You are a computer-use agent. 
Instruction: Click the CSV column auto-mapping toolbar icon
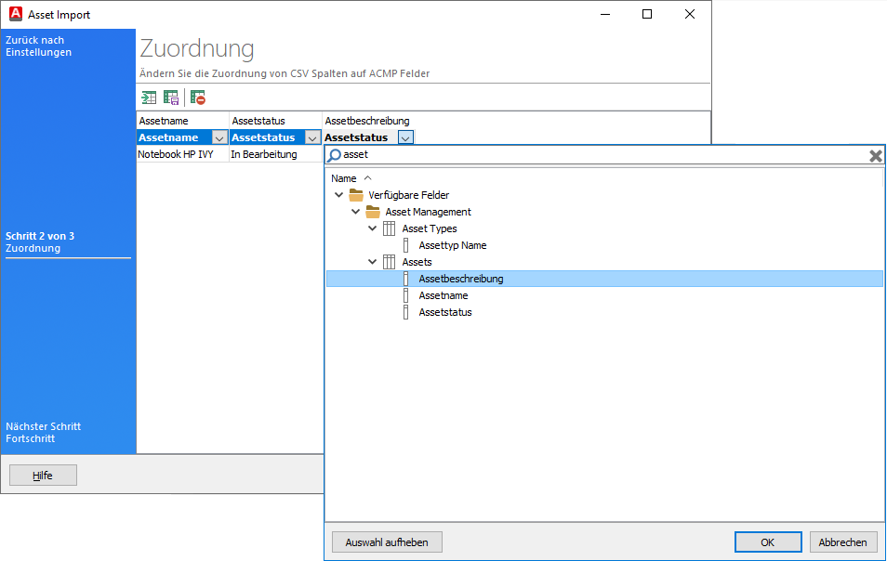pyautogui.click(x=149, y=98)
